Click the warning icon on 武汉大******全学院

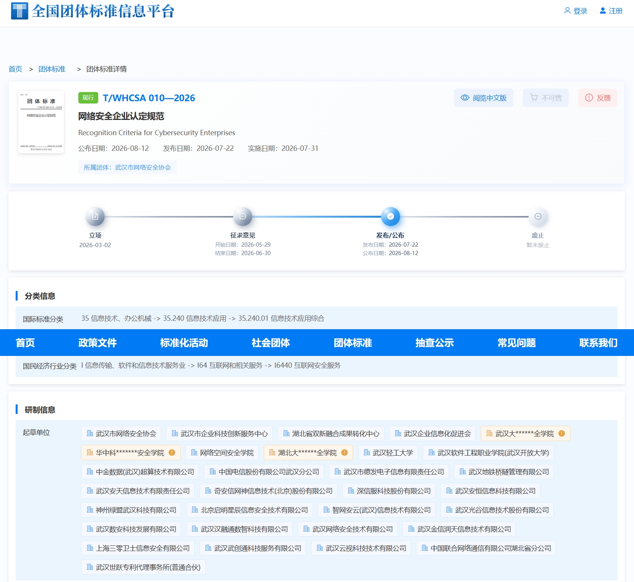tap(562, 433)
